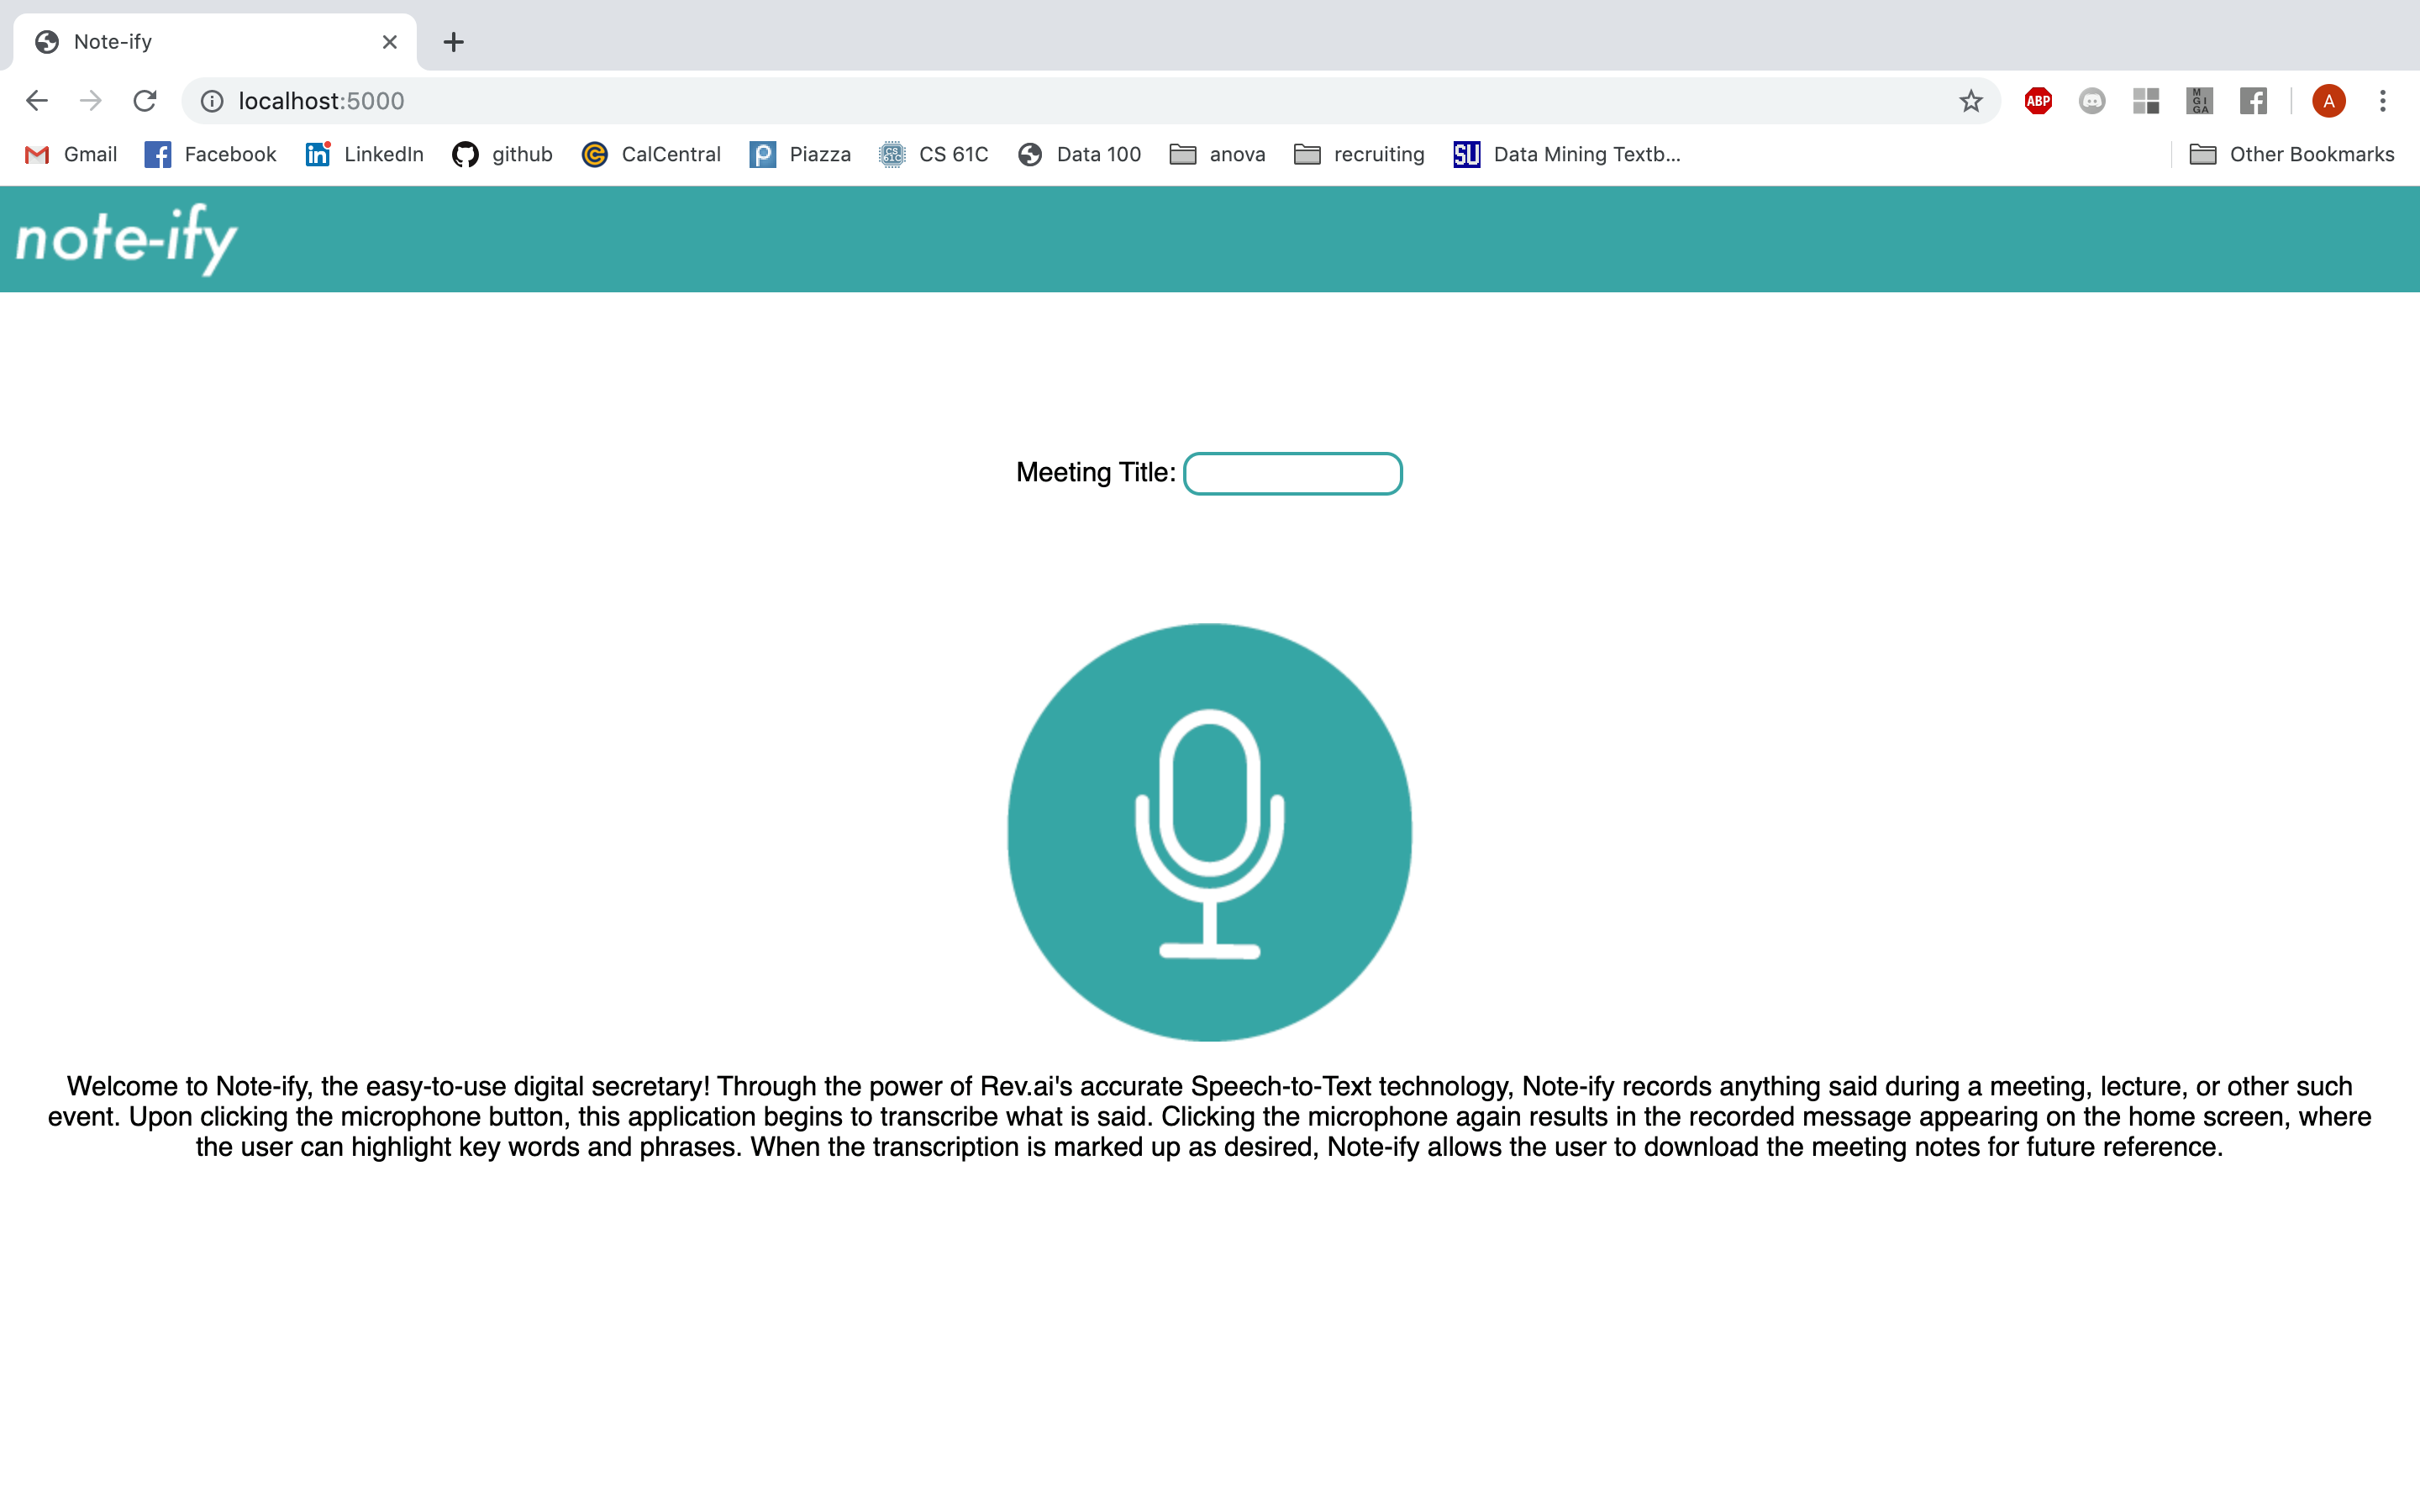Open a new browser tab

[453, 42]
